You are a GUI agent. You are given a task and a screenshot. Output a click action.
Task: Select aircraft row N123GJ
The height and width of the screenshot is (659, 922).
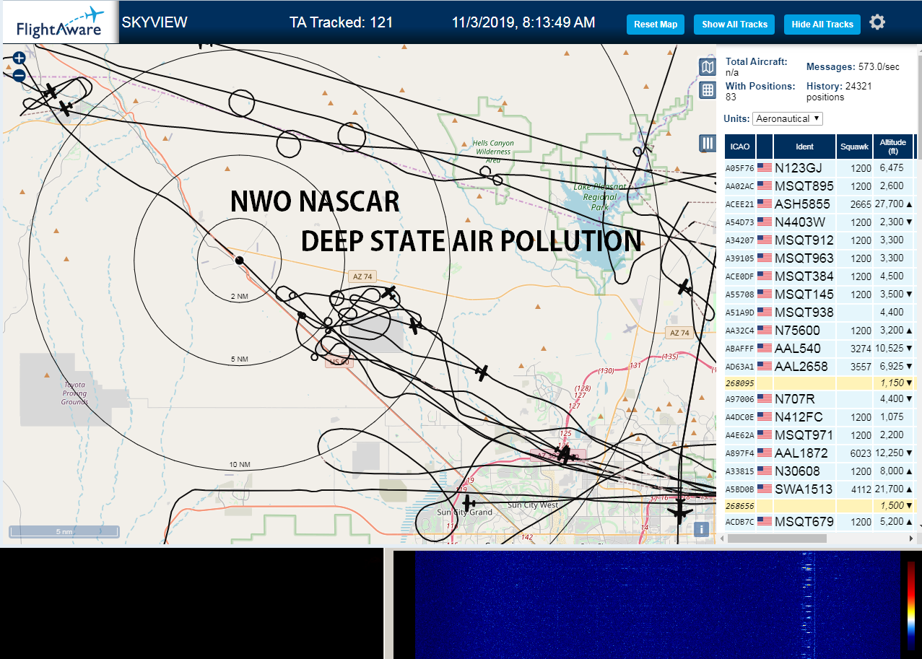[x=820, y=167]
